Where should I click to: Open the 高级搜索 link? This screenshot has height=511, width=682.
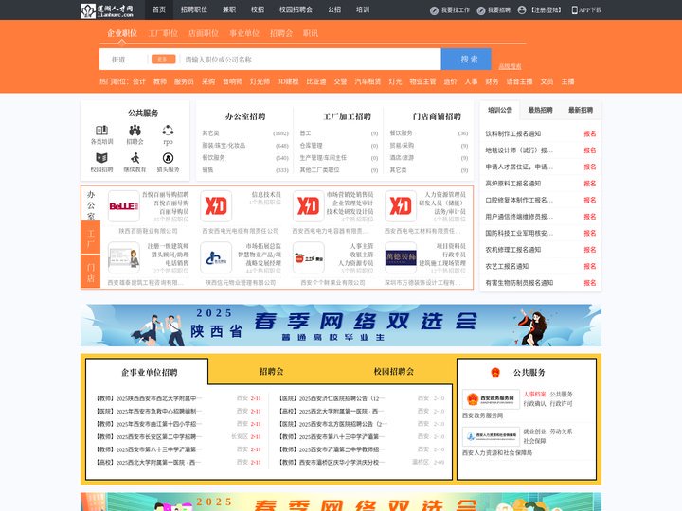coord(510,66)
